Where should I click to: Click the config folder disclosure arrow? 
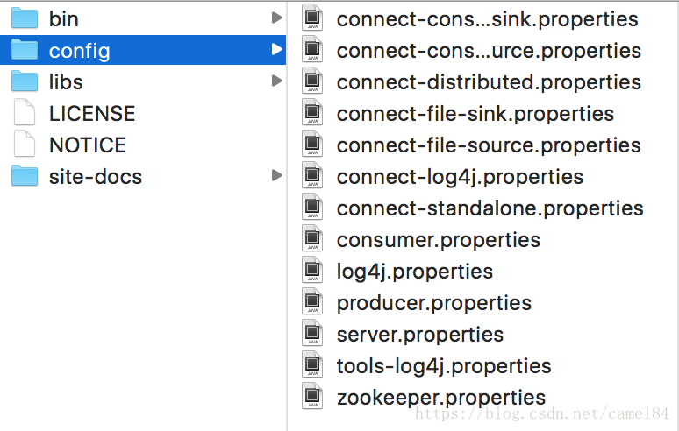click(x=276, y=49)
